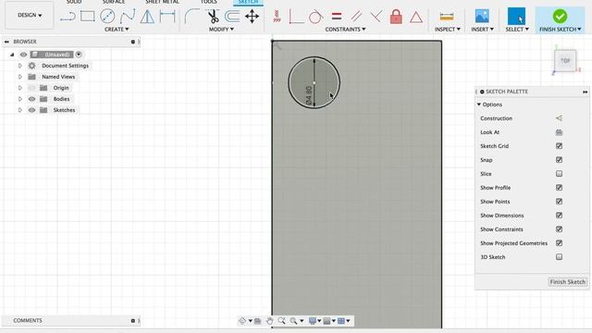Image resolution: width=592 pixels, height=333 pixels.
Task: Select the Rectangle sketch tool
Action: click(88, 17)
